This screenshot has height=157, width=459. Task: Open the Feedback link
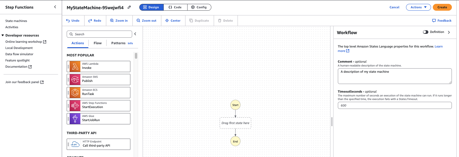[442, 20]
